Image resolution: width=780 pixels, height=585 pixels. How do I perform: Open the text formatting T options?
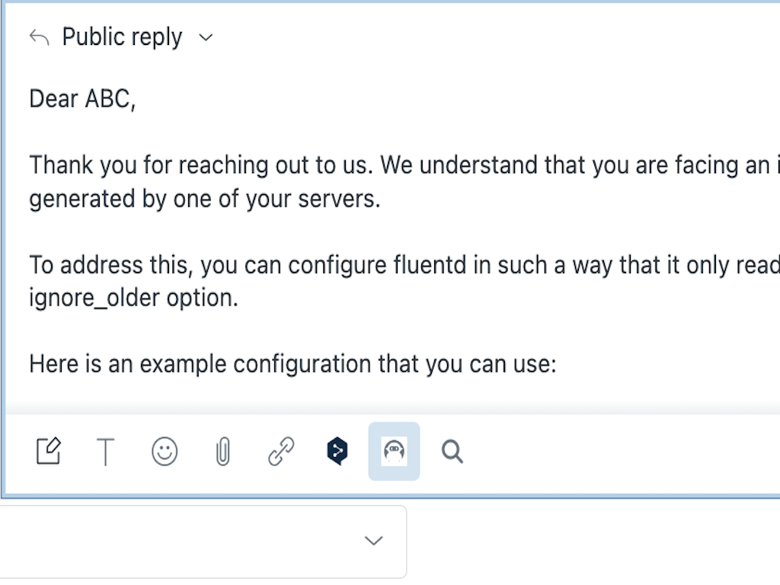pos(106,452)
